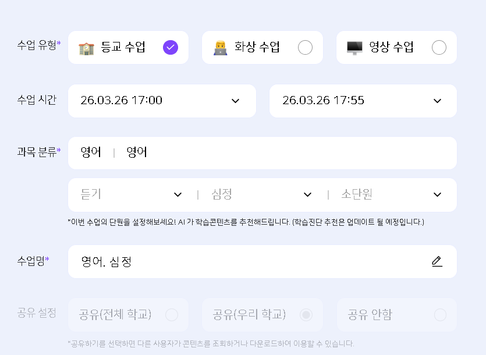Image resolution: width=486 pixels, height=355 pixels.
Task: Select the 화상 수업 radio button
Action: pyautogui.click(x=305, y=48)
